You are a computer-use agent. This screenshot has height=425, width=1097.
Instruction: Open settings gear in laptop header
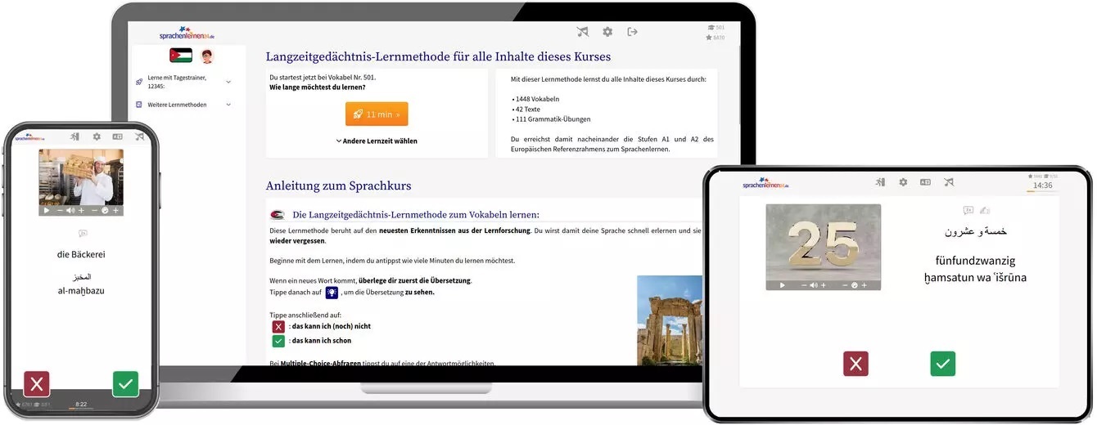pyautogui.click(x=607, y=32)
